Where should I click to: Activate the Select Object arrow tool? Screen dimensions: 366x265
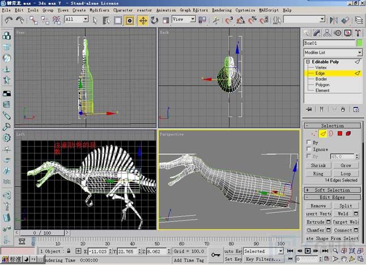tap(95, 20)
